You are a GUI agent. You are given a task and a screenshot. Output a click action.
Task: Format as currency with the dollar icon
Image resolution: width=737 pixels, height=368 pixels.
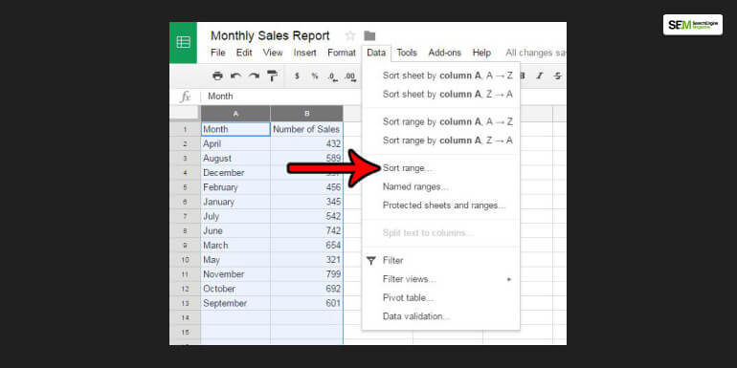coord(297,76)
